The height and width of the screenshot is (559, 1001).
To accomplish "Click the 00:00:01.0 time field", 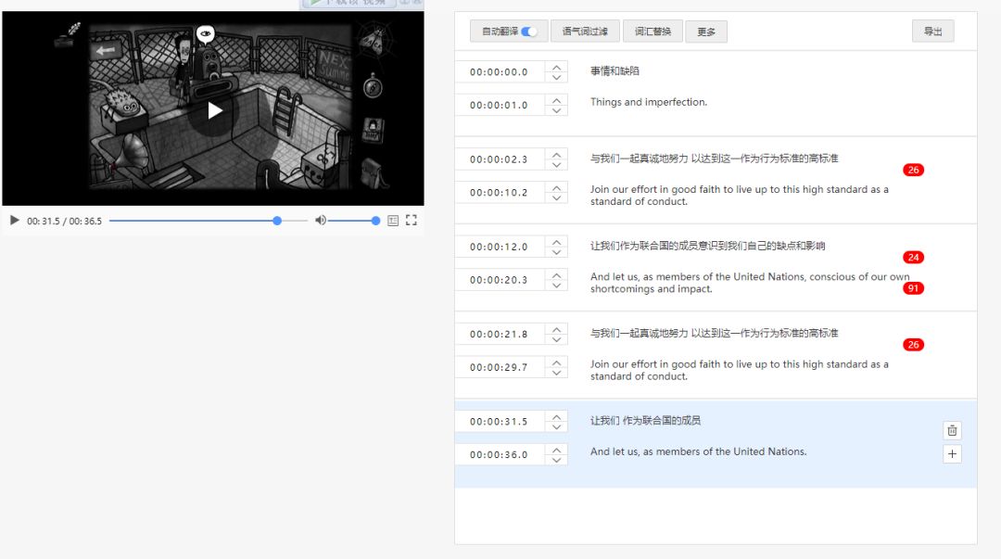I will (500, 106).
